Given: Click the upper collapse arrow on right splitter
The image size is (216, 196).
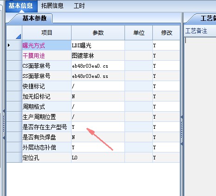Looking at the screenshot, I should pyautogui.click(x=182, y=117).
